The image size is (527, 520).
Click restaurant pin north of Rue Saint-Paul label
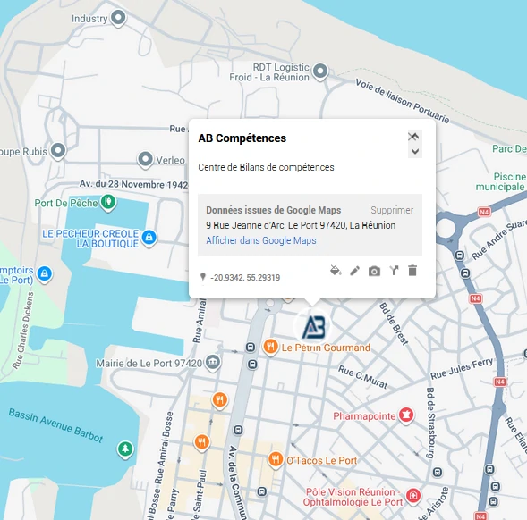coord(220,400)
